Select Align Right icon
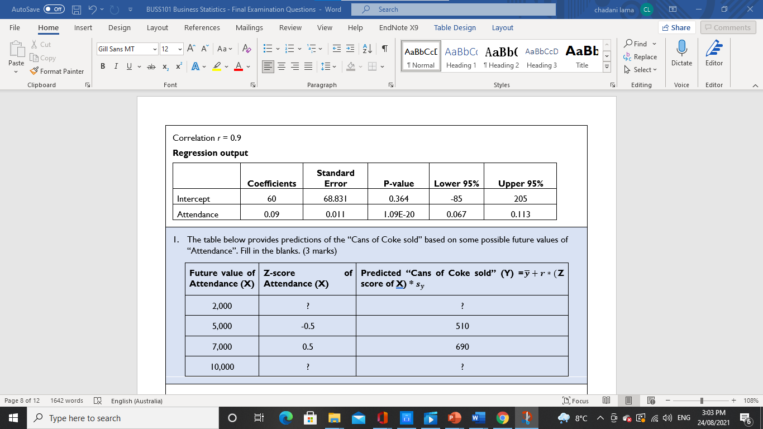The image size is (763, 429). coord(294,66)
